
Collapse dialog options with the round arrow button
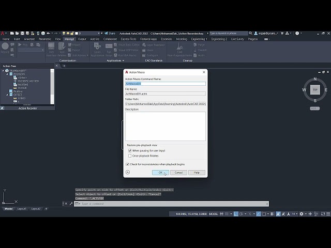[128, 172]
